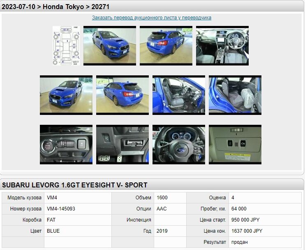Open rear seats interior photo
Image resolution: width=305 pixels, height=250 pixels.
click(235, 95)
